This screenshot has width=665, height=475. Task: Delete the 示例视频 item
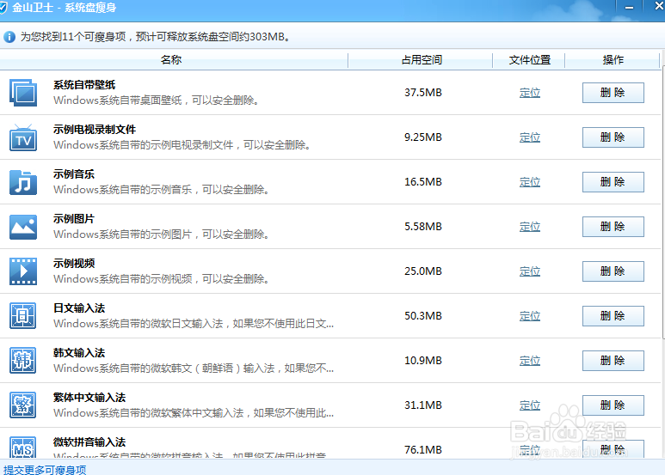point(613,271)
